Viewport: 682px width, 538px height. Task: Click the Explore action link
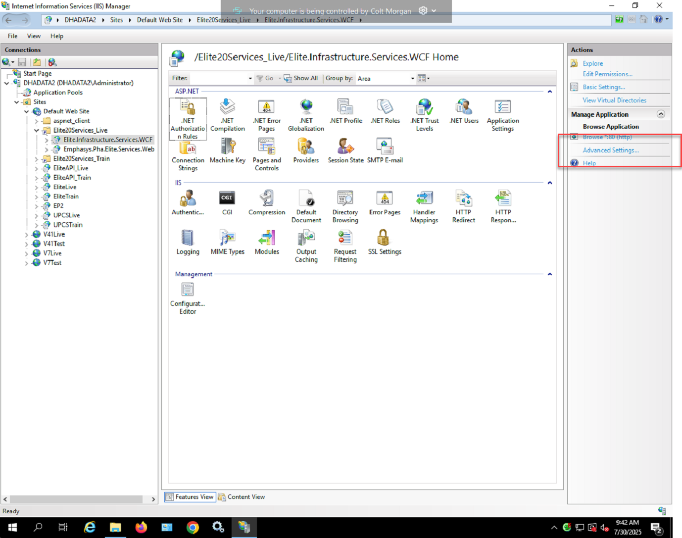pos(592,63)
